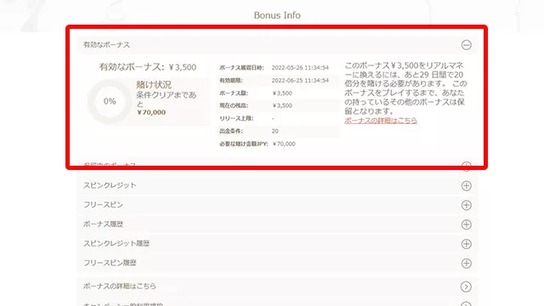This screenshot has width=544, height=306.
Task: Select the 有効なボーナス header label
Action: point(106,45)
